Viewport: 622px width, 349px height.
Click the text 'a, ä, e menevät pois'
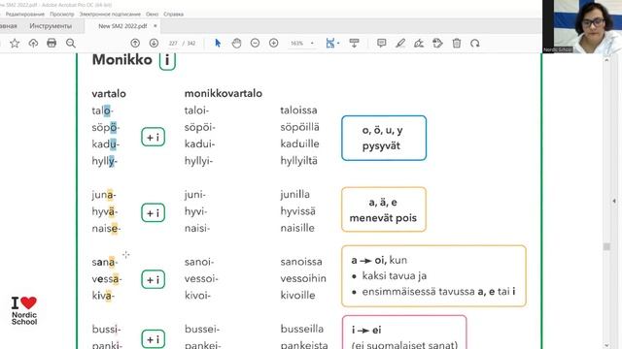point(383,209)
